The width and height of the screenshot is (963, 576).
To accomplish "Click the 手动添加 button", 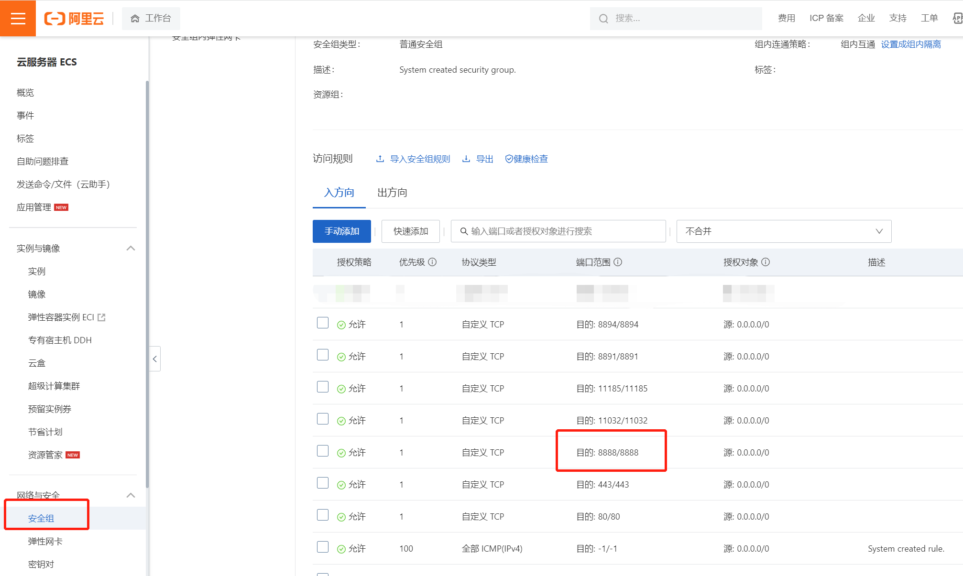I will pos(342,231).
